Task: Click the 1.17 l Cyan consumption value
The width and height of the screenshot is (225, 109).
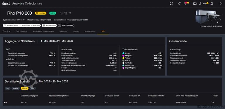Action: (x=160, y=53)
